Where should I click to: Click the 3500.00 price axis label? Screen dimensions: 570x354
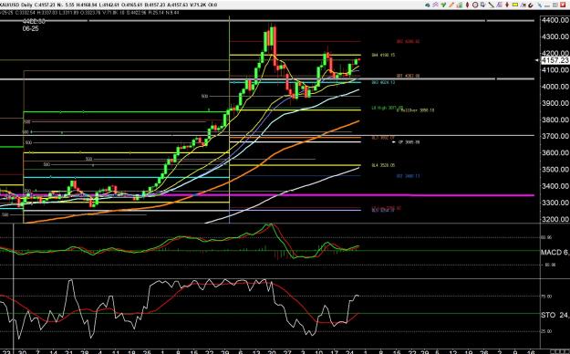click(x=555, y=170)
